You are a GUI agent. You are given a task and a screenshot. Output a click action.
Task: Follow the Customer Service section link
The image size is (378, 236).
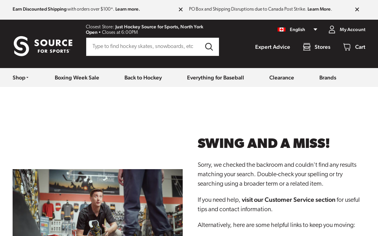pos(288,200)
